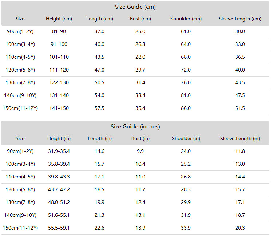Click the 57.5 length value
The height and width of the screenshot is (238, 273).
[x=99, y=108]
